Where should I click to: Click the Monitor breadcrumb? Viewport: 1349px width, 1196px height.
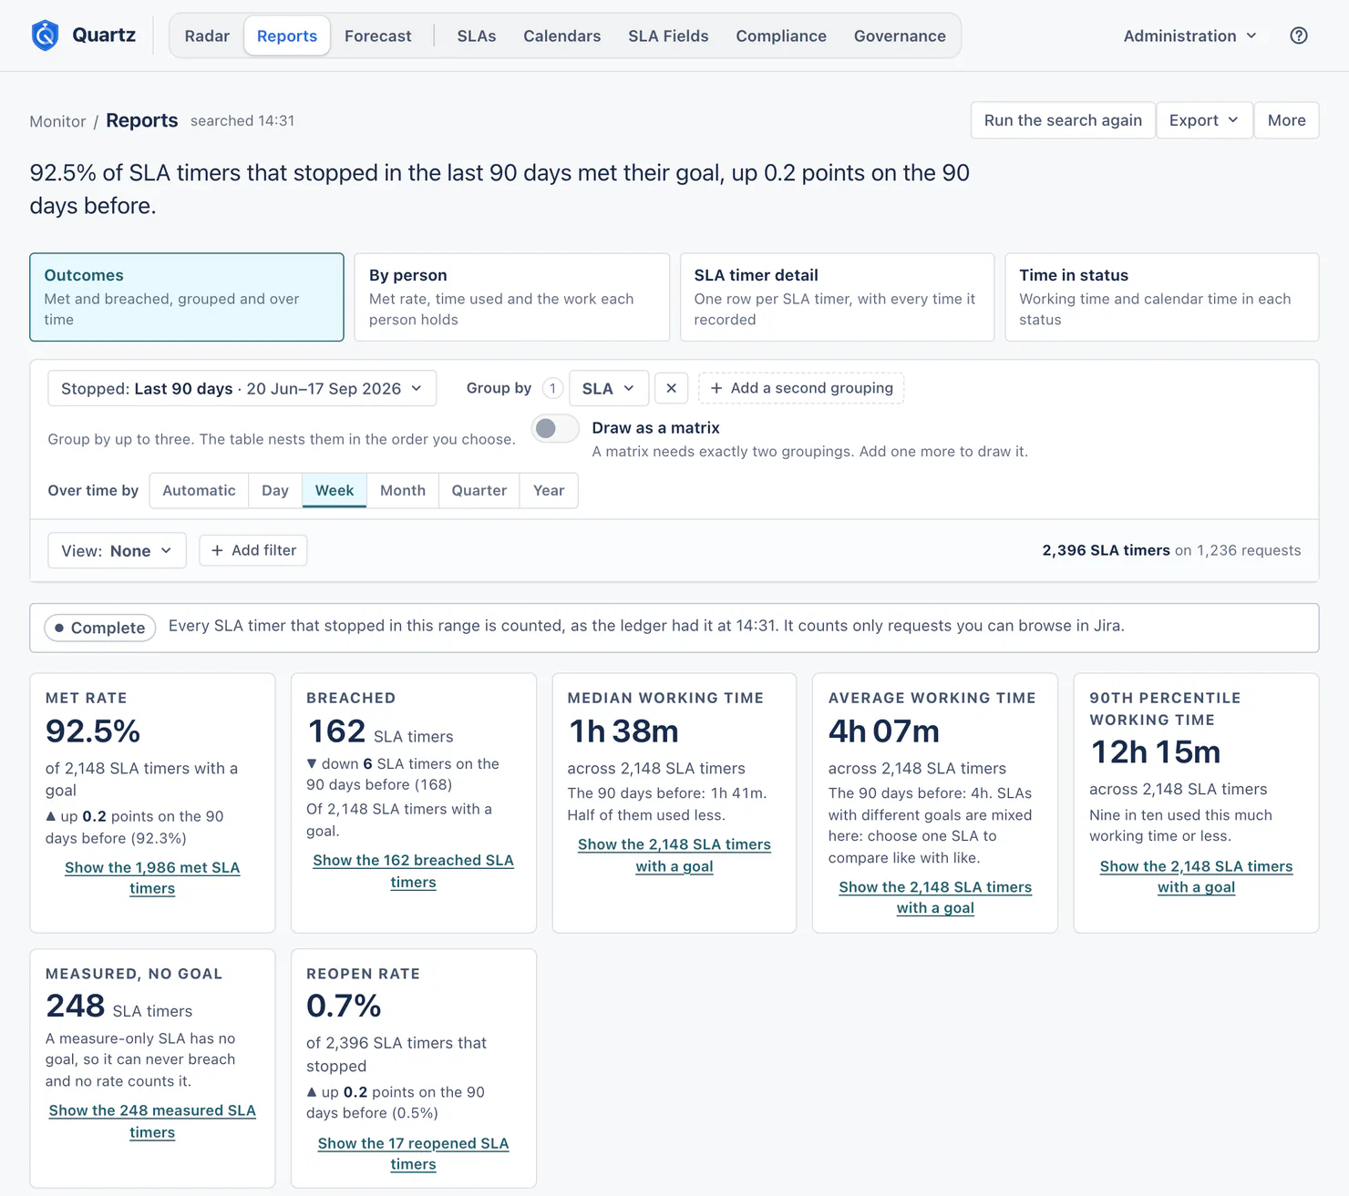(57, 121)
